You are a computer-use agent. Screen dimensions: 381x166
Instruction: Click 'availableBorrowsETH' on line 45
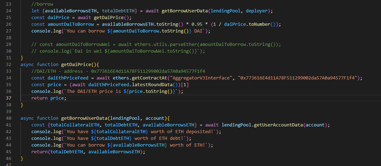point(114,152)
